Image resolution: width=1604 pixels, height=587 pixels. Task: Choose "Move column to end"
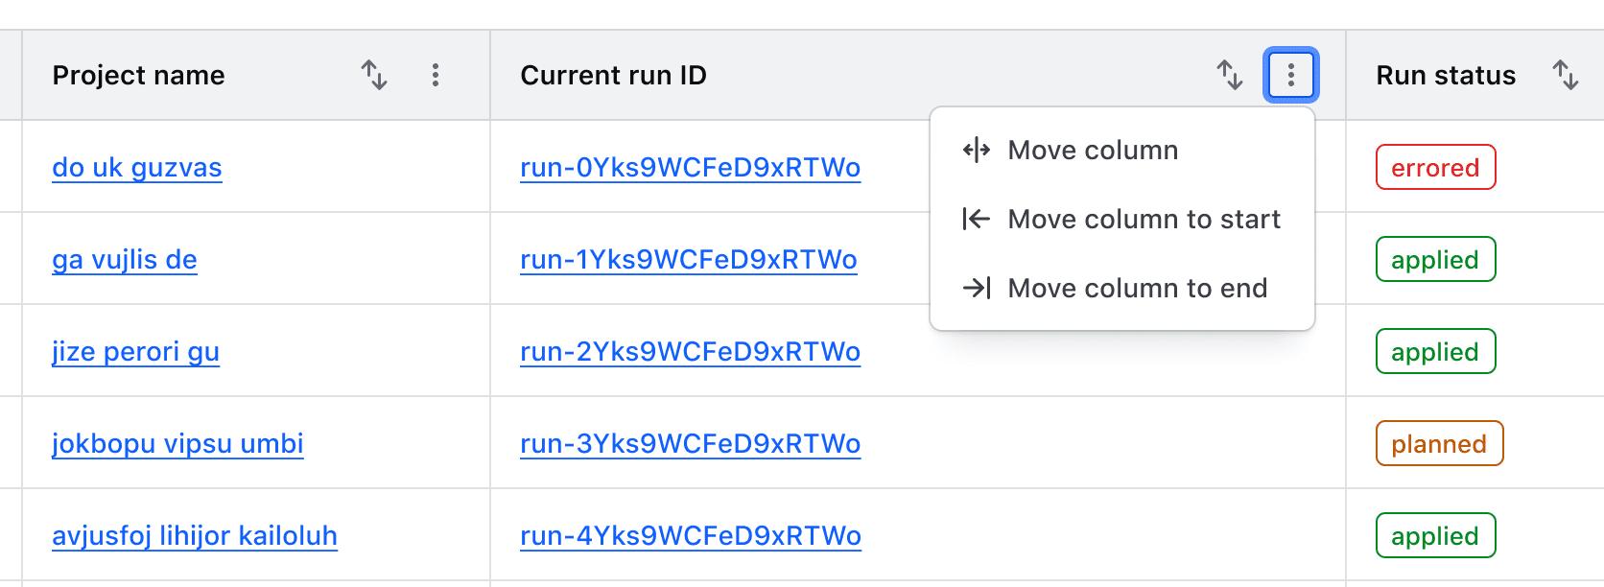point(1137,288)
